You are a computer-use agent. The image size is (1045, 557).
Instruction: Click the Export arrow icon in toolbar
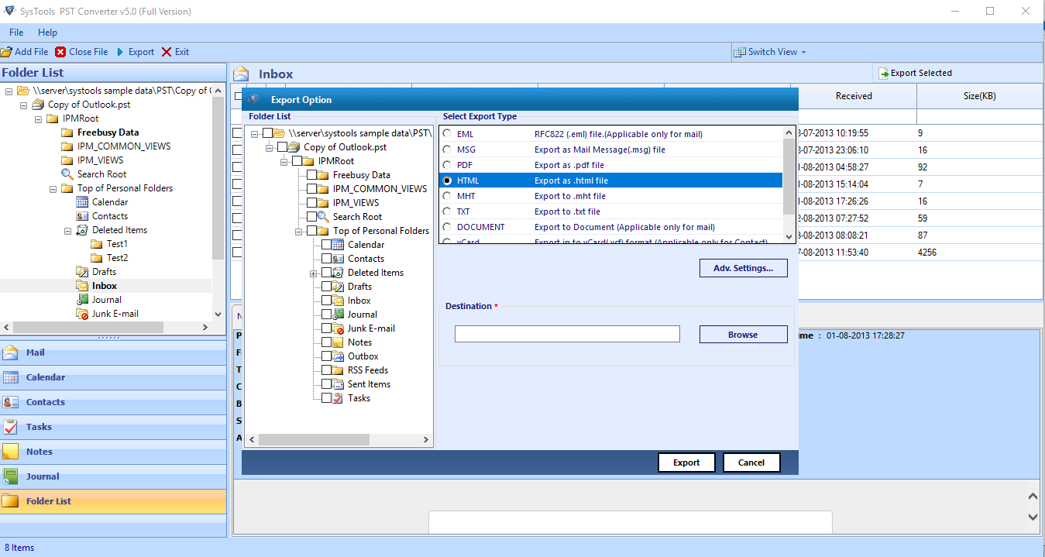120,52
